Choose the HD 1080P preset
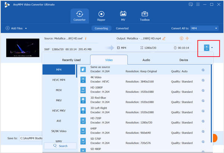Viewport: 224px width, 153px height. 144,90
